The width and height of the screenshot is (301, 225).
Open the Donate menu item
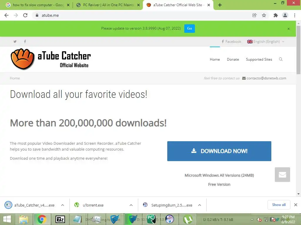point(233,59)
